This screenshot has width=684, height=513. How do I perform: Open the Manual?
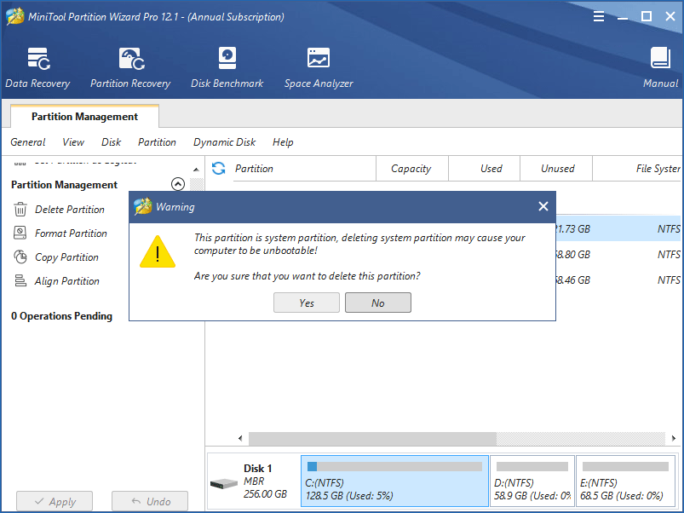(x=660, y=67)
